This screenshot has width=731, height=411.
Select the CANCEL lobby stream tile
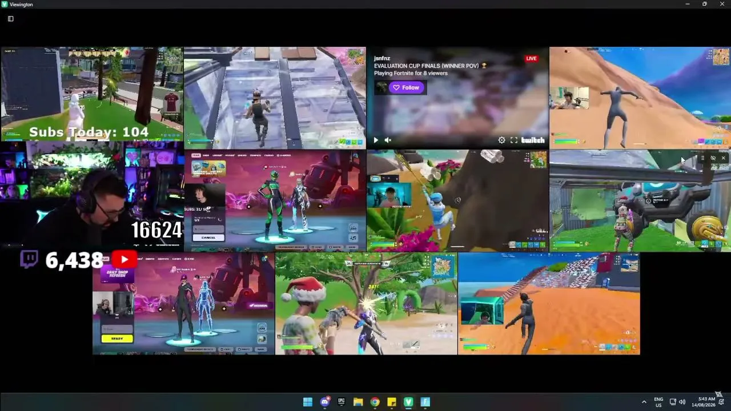pyautogui.click(x=275, y=201)
